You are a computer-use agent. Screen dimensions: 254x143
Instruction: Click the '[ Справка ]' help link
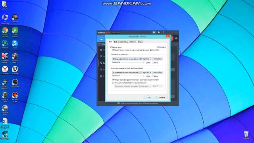(x=162, y=47)
